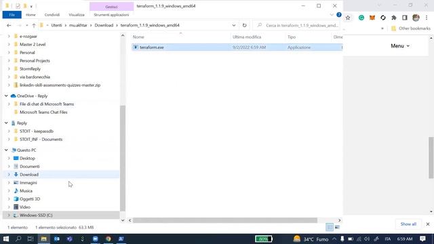Open Chrome extensions puzzle icon
Screen dimensions: 434x244
[394, 18]
